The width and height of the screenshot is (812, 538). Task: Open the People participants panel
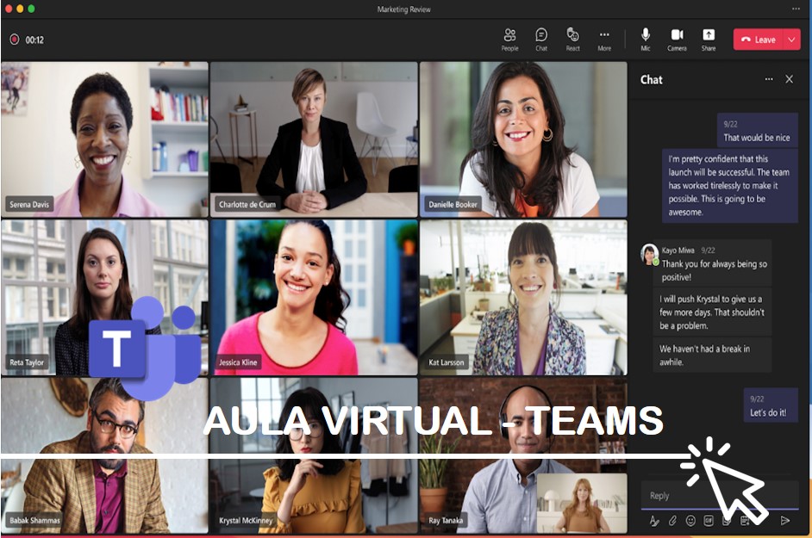tap(509, 39)
